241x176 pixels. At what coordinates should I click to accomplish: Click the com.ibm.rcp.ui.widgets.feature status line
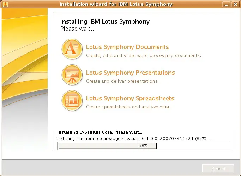tap(134, 139)
